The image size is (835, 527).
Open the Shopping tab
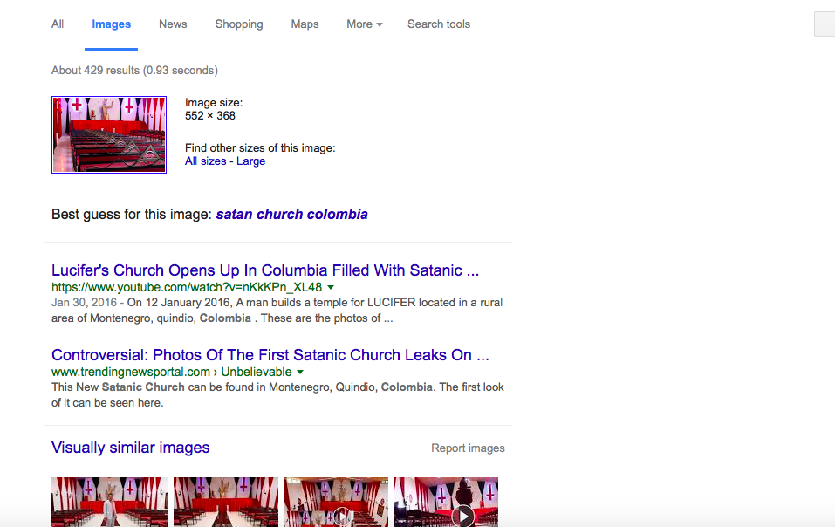[239, 24]
